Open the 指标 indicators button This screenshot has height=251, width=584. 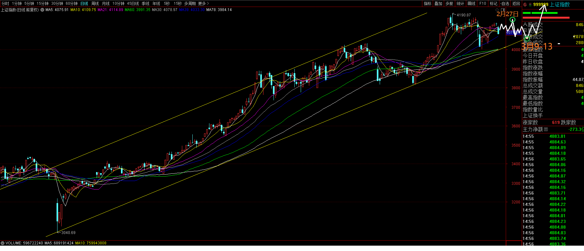point(427,3)
